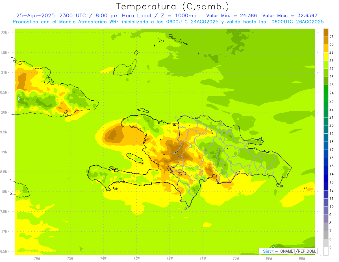339x262 pixels.
Task: Pick the yellow legend swatch between 28 and 29
Action: tap(326, 57)
